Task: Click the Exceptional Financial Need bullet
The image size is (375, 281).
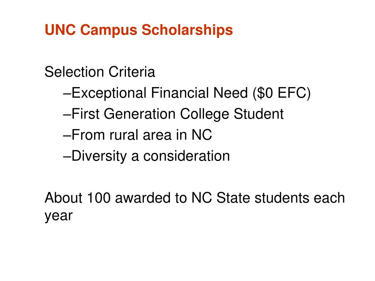Action: pos(186,93)
